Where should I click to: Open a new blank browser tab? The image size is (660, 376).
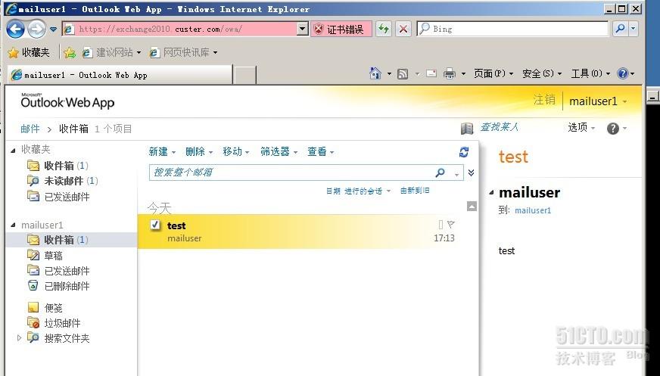[x=245, y=76]
